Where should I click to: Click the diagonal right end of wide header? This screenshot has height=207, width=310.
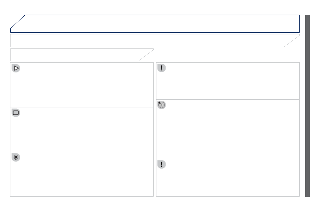[292, 41]
